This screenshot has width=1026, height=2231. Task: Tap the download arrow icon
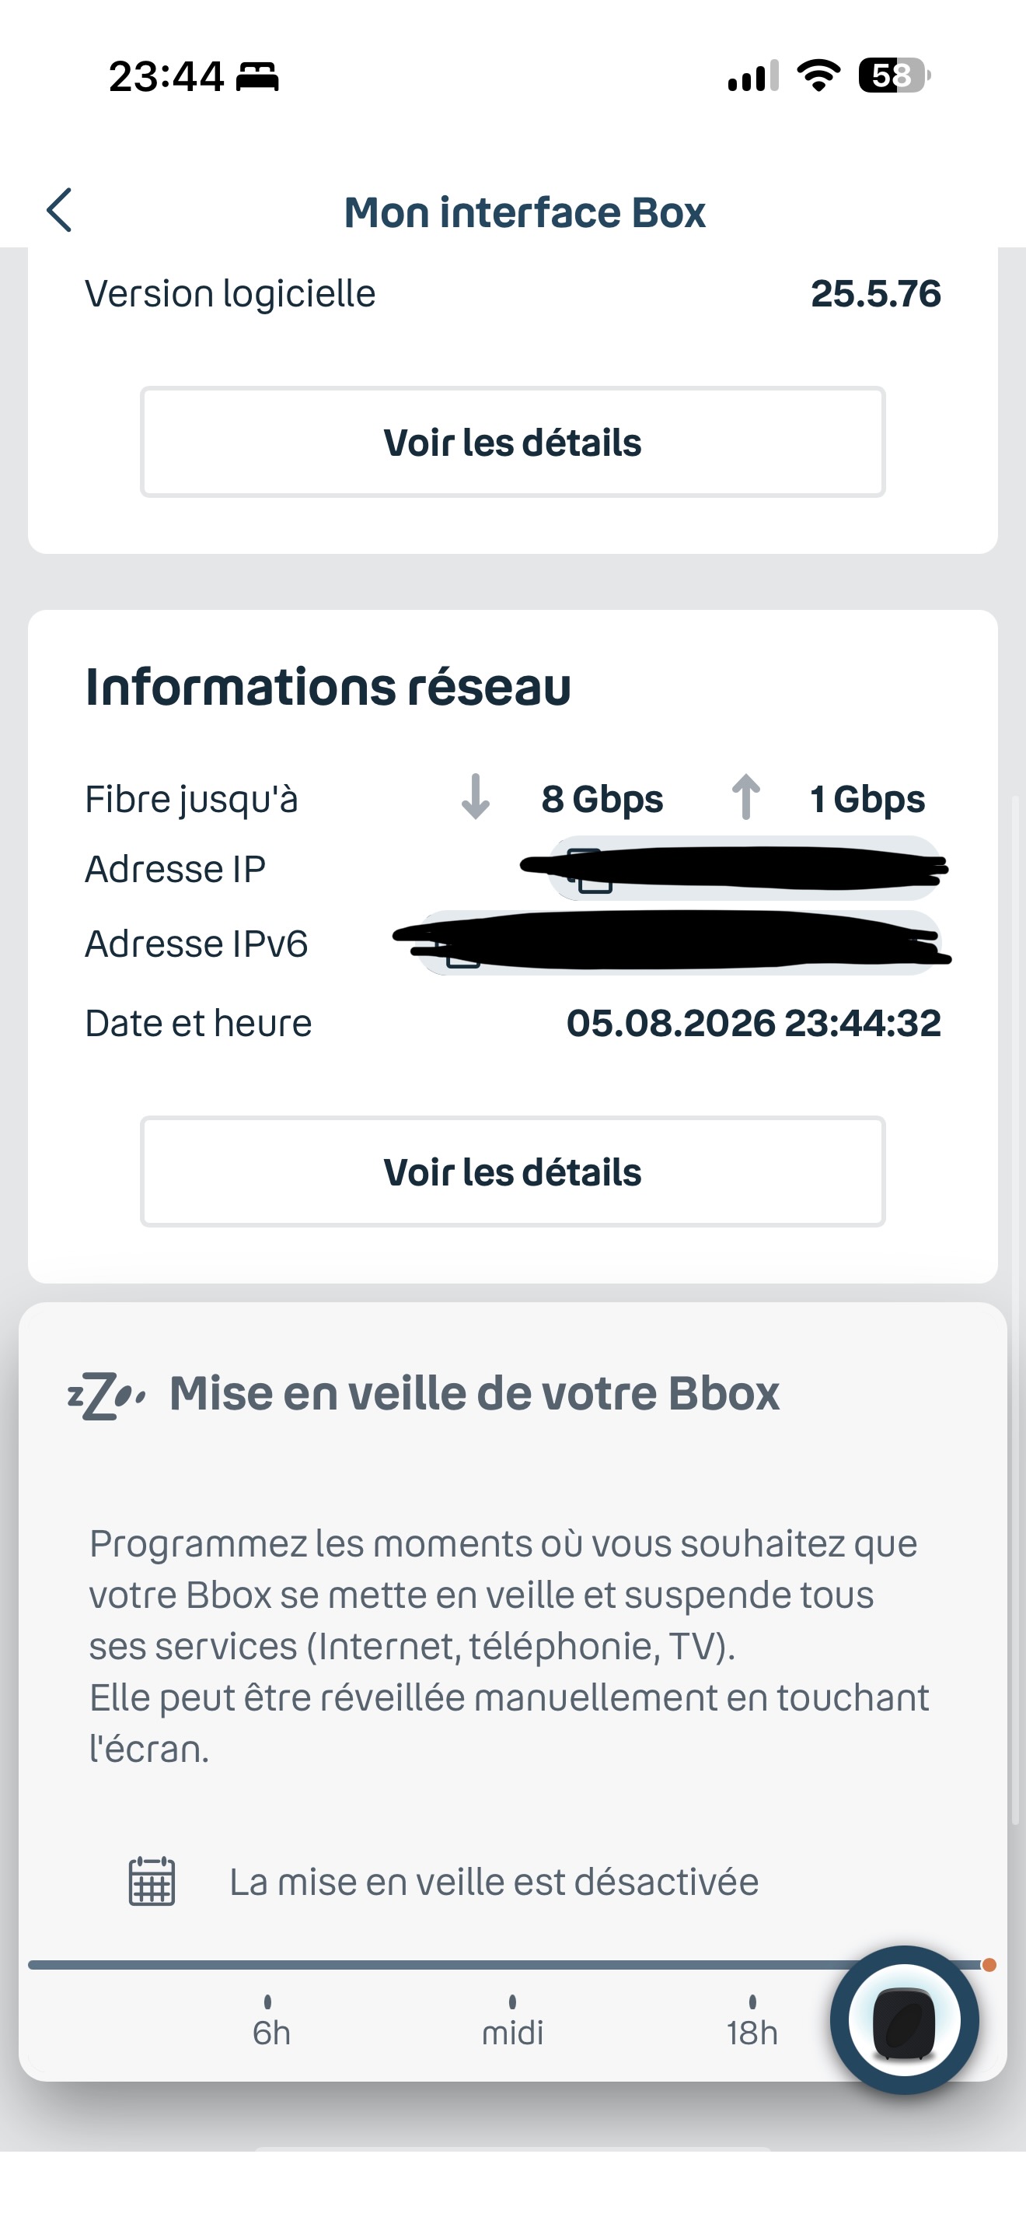pyautogui.click(x=475, y=797)
